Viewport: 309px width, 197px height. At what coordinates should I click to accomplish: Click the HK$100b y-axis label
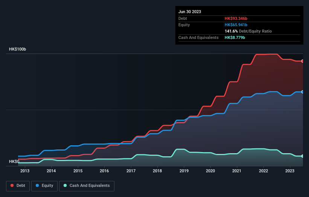point(18,49)
